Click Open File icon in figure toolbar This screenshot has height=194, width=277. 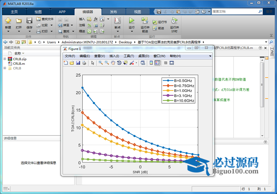[72, 63]
